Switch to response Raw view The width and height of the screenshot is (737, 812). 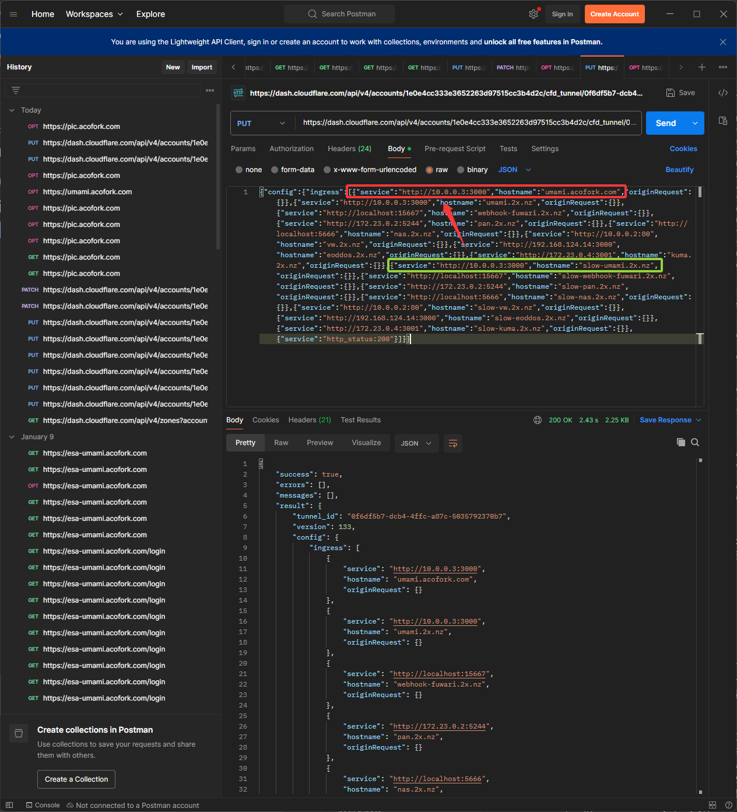pos(281,443)
